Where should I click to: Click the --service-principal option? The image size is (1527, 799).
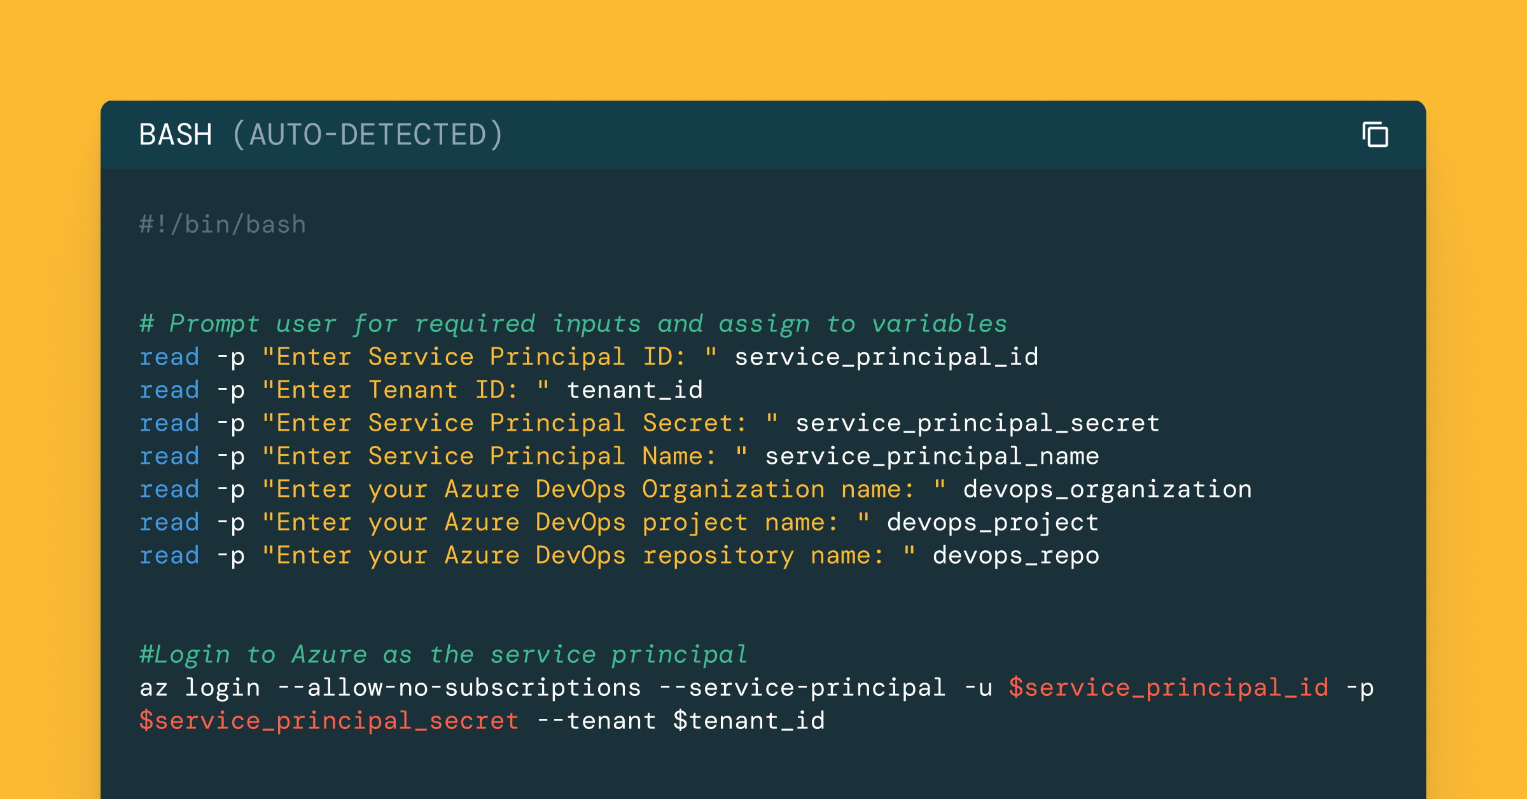coord(802,687)
